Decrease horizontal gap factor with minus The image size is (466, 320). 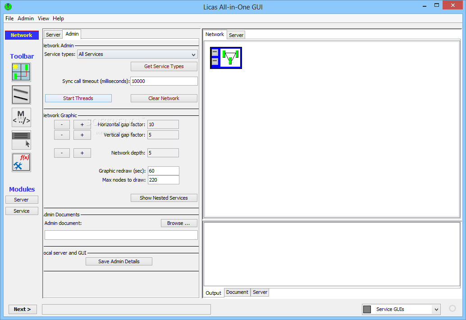click(62, 124)
